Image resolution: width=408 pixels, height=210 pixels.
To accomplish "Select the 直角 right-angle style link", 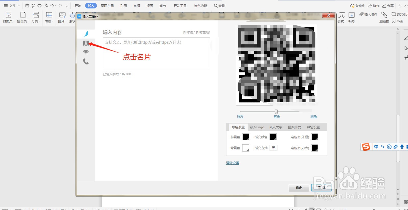I will point(277,117).
